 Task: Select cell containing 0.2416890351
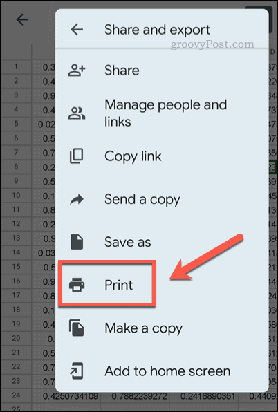(x=204, y=396)
